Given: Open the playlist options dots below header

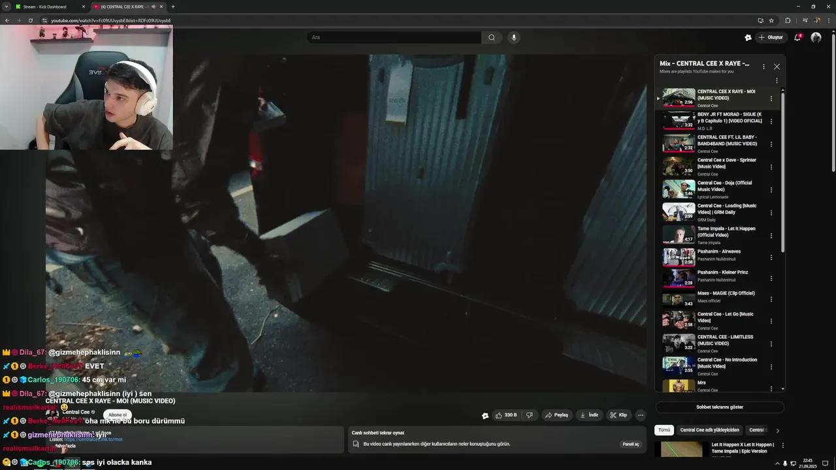Looking at the screenshot, I should coord(777,81).
